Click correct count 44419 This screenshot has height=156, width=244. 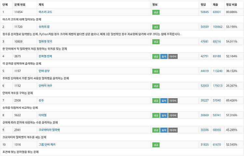point(205,71)
